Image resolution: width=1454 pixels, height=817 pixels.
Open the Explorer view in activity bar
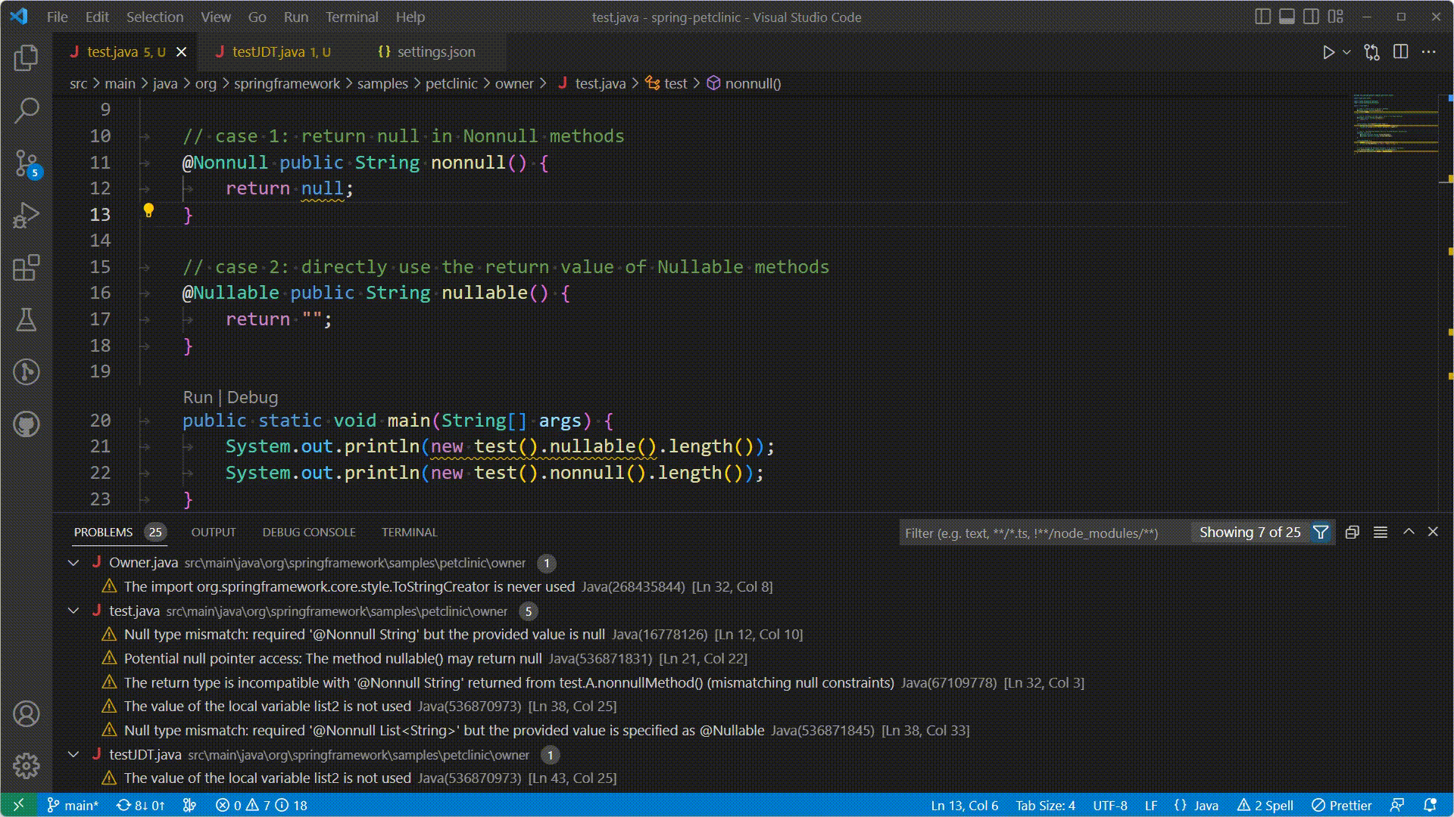pos(27,58)
